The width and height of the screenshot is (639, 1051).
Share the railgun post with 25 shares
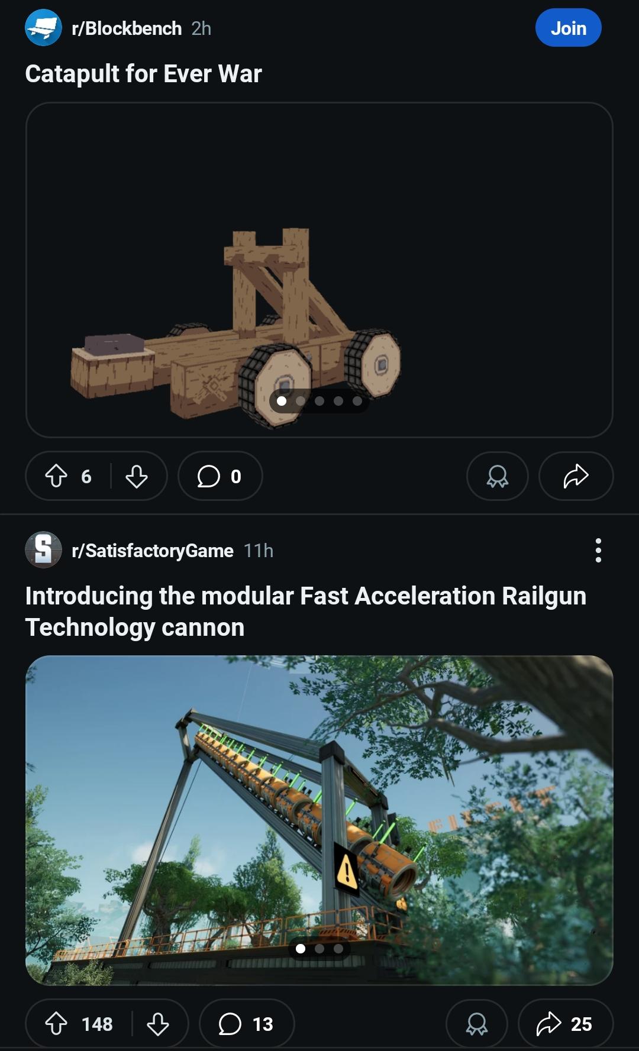pos(565,1024)
